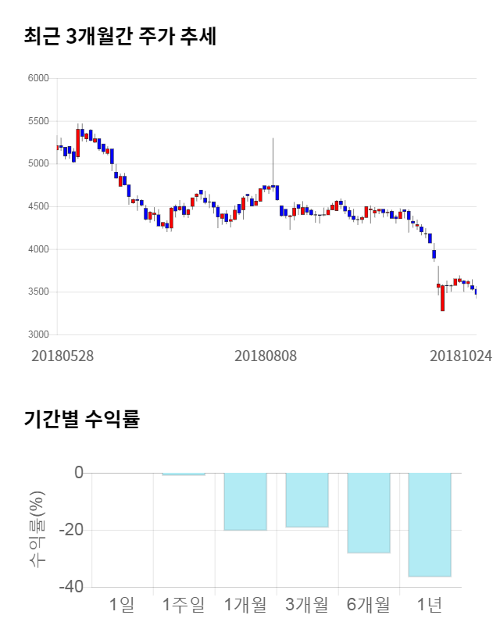The image size is (500, 633).
Task: Click the -40 tick on the returns axis
Action: (x=73, y=587)
